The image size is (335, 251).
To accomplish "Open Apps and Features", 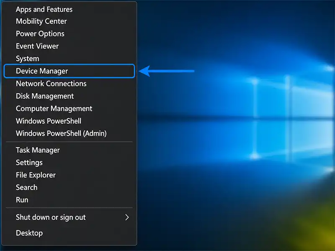I will [69, 9].
